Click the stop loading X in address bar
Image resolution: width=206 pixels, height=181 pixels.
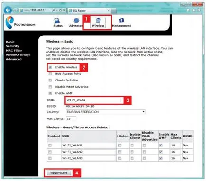point(64,10)
